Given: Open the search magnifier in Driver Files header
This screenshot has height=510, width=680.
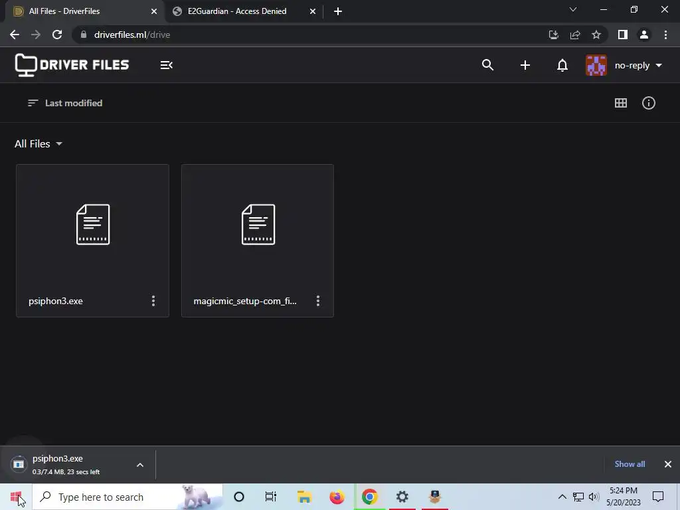Looking at the screenshot, I should pyautogui.click(x=488, y=65).
